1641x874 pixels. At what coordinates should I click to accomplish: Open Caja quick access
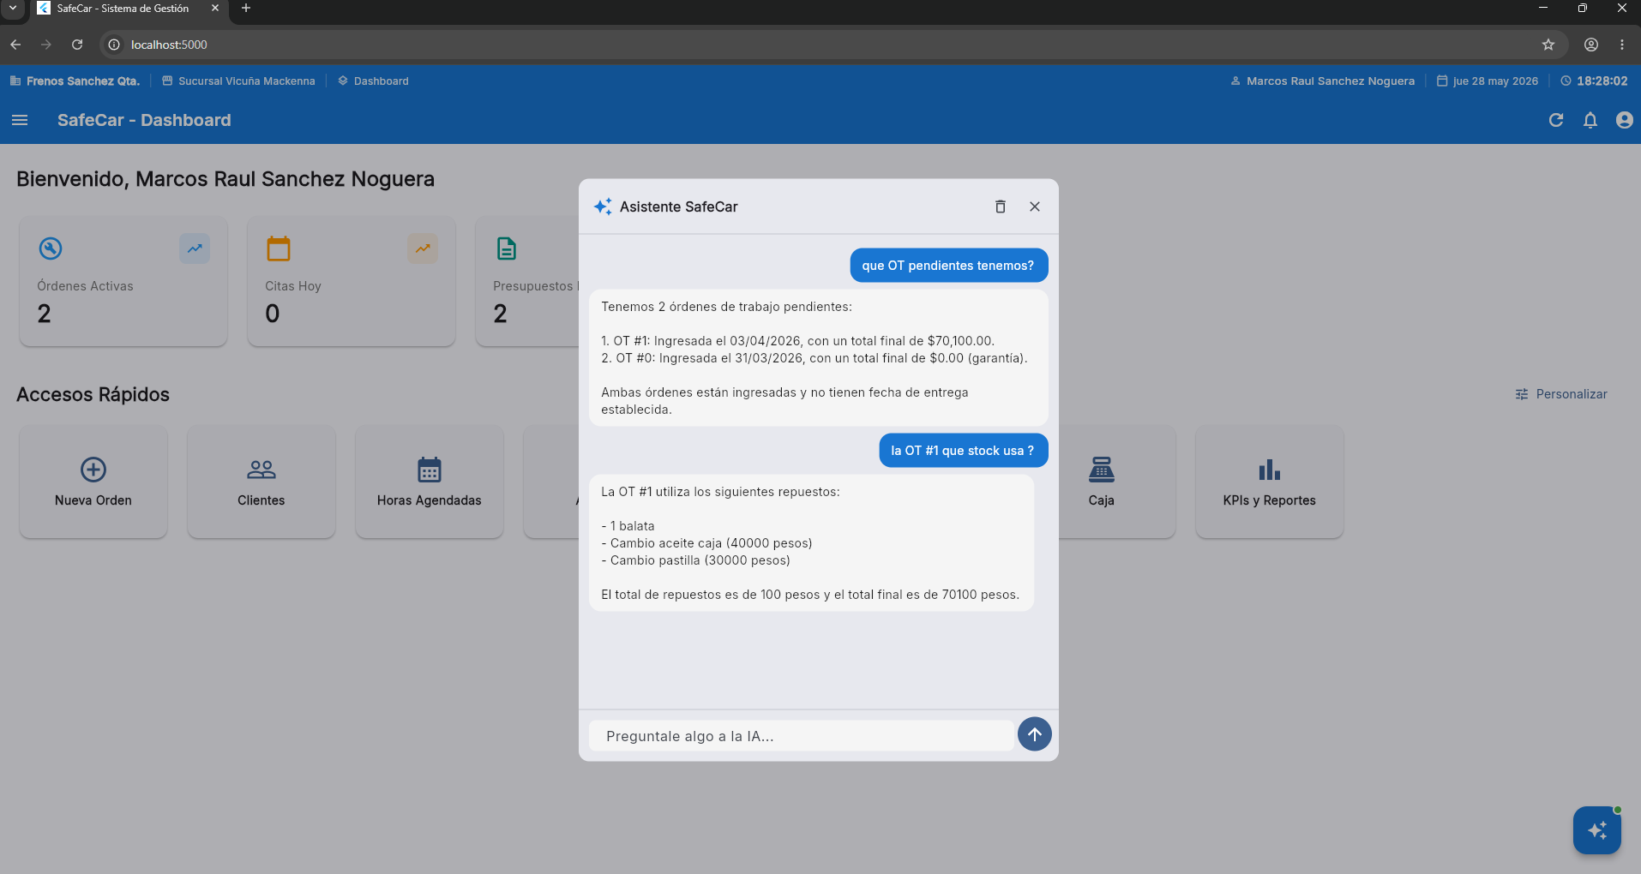point(1116,482)
